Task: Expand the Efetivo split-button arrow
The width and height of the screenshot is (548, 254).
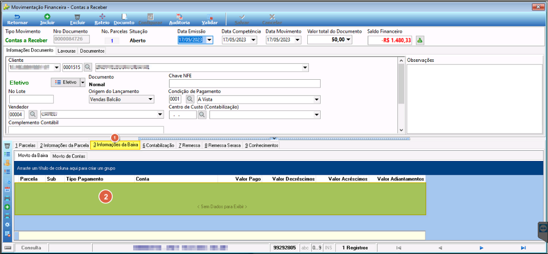Action: [x=83, y=82]
